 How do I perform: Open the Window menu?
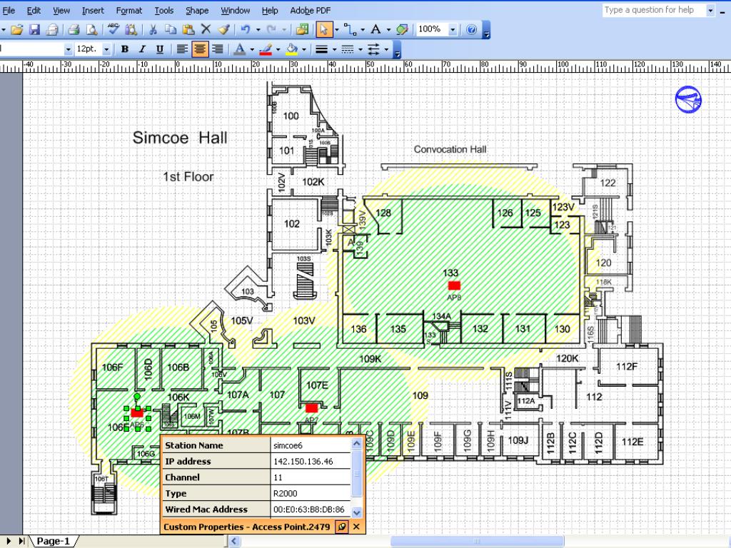(x=235, y=10)
